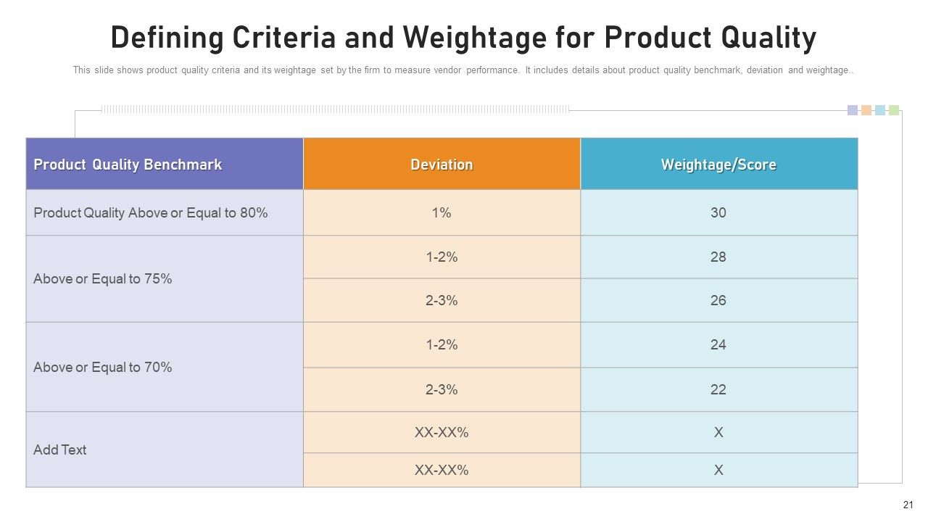Screen dimensions: 928x522
Task: Click the slide title text
Action: pos(464,38)
